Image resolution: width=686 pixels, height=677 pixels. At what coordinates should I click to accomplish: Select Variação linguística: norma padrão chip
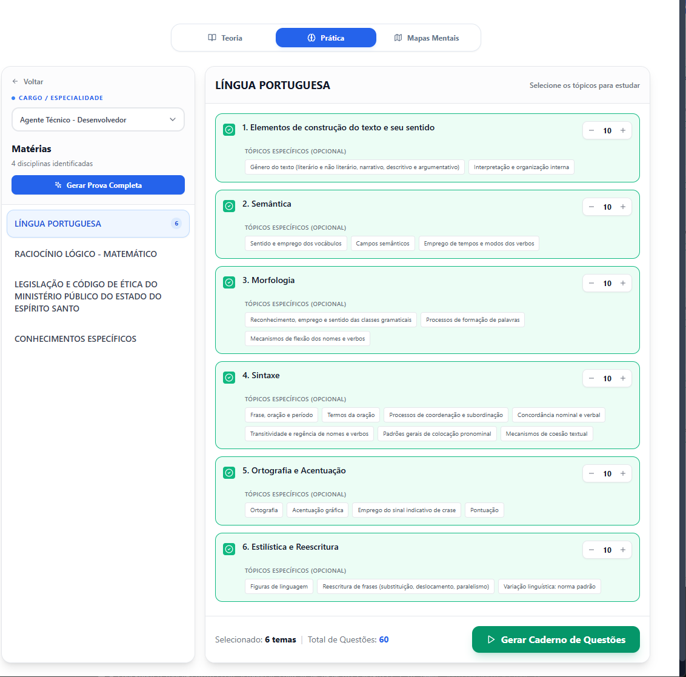(549, 587)
